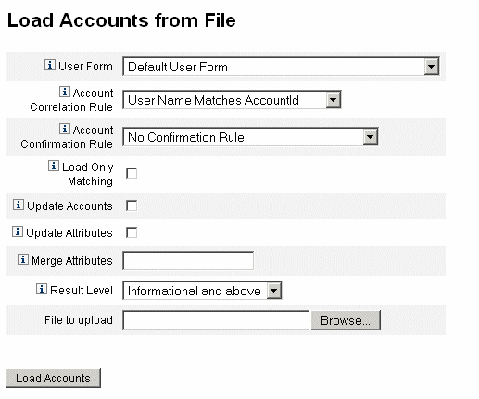Screen dimensions: 479x399
Task: Open the No Confirmation Rule dropdown
Action: tap(250, 137)
